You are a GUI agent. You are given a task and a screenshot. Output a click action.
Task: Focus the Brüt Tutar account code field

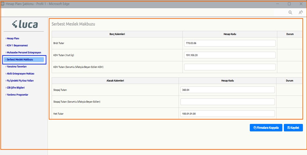[230, 43]
